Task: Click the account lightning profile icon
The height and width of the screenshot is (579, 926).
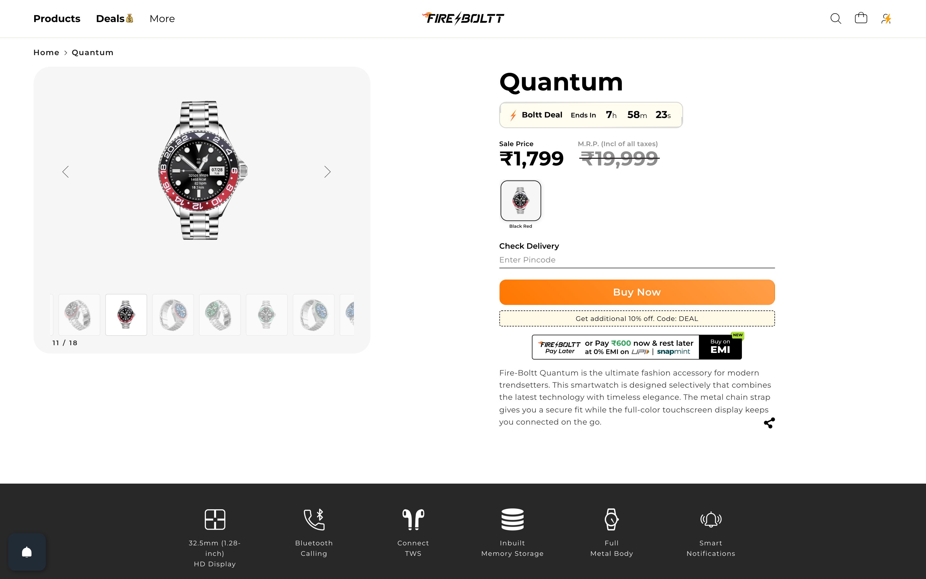Action: coord(886,18)
